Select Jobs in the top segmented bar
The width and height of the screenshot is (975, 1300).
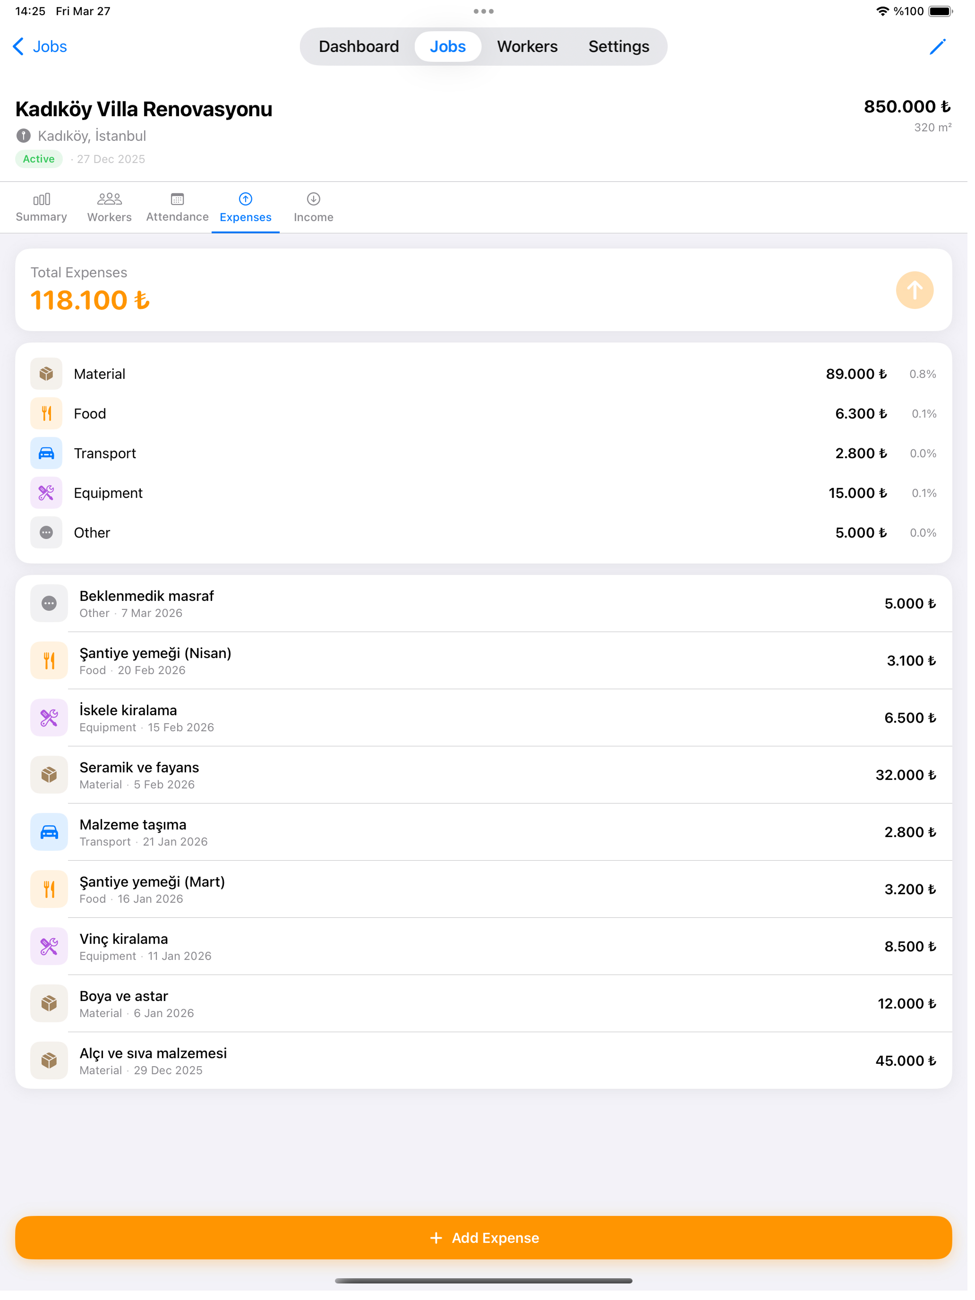tap(447, 46)
